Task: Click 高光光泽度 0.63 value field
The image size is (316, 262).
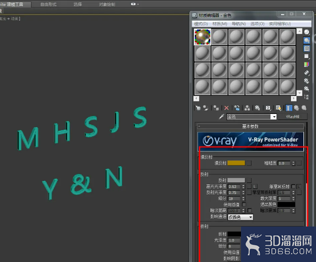Action: click(x=234, y=186)
